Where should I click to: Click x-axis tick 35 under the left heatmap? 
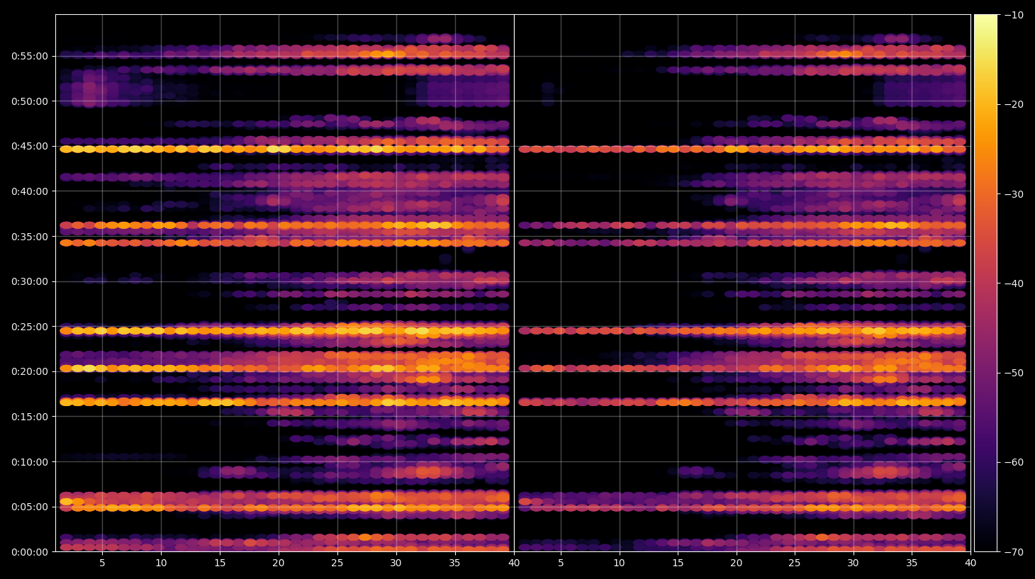pyautogui.click(x=455, y=563)
